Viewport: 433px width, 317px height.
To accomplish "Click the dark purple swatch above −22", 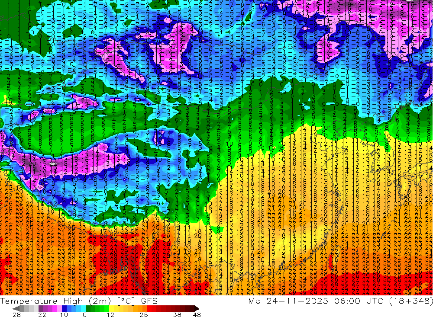I will coord(41,308).
